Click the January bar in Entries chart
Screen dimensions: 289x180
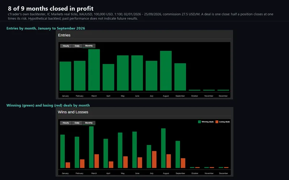(x=65, y=76)
